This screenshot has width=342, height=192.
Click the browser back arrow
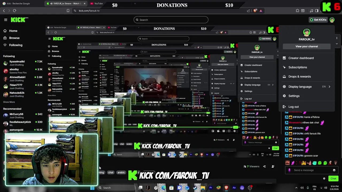point(4,11)
